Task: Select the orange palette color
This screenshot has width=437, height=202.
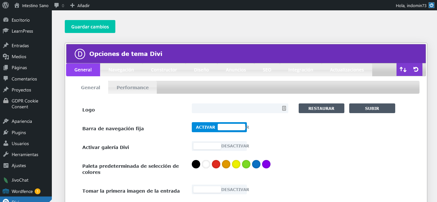Action: [x=226, y=164]
